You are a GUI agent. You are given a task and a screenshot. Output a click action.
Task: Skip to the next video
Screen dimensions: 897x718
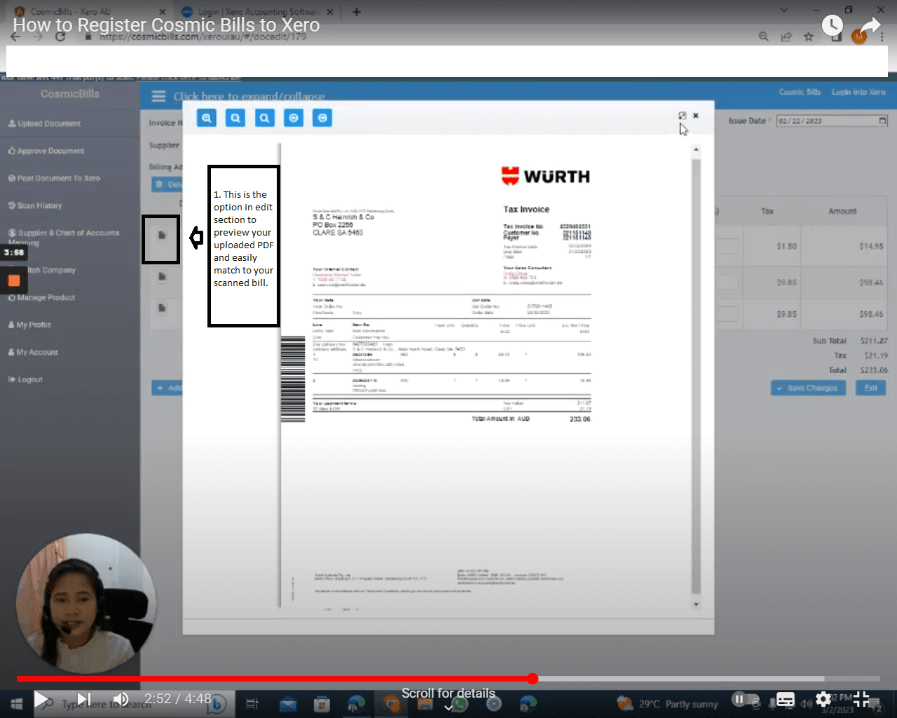(x=83, y=699)
